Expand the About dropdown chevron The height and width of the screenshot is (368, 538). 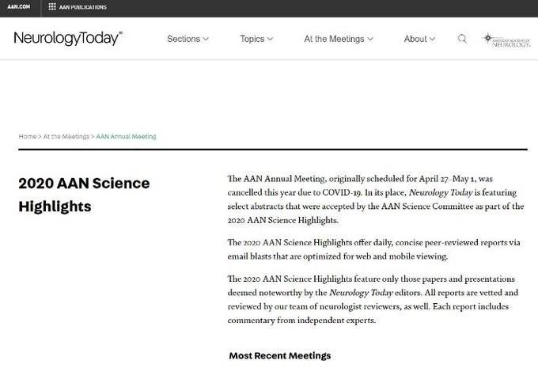(x=432, y=39)
